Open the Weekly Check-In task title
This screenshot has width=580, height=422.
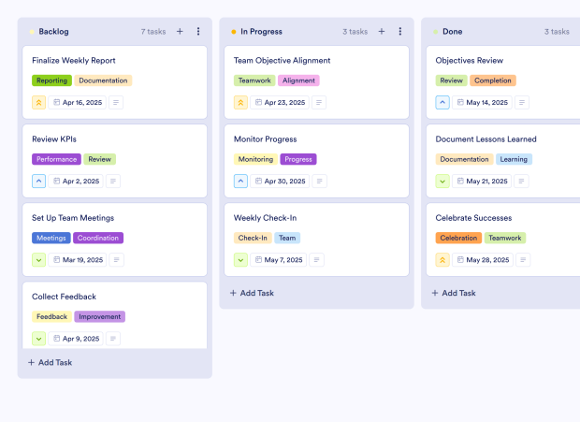pos(265,218)
